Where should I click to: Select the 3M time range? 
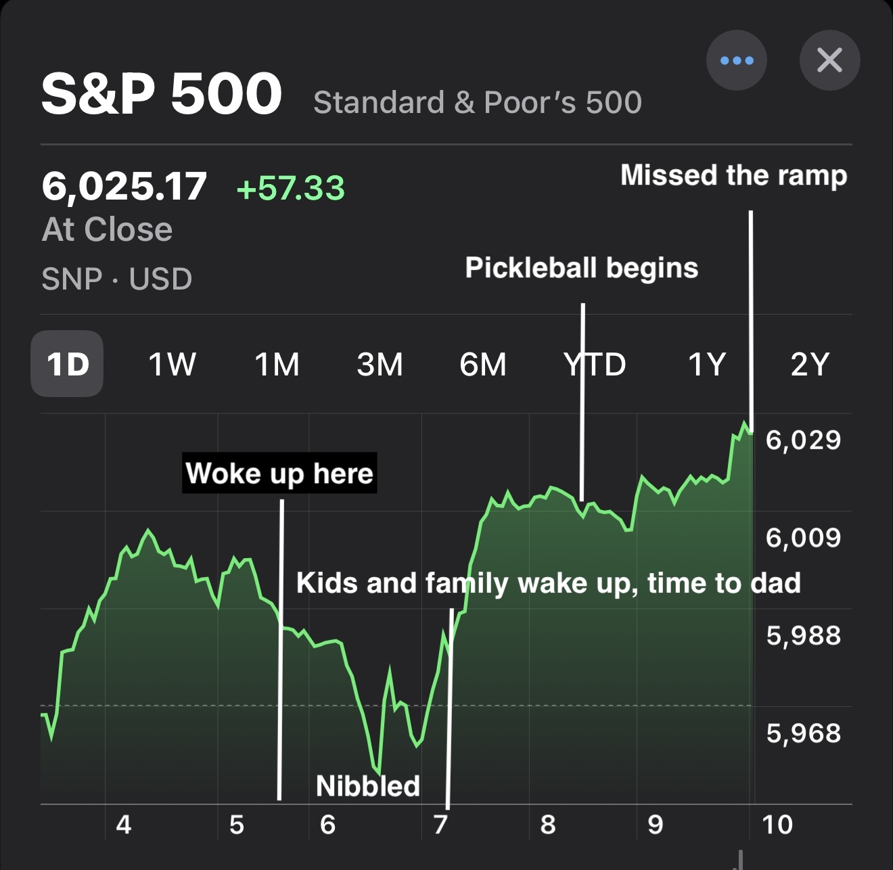[x=381, y=365]
